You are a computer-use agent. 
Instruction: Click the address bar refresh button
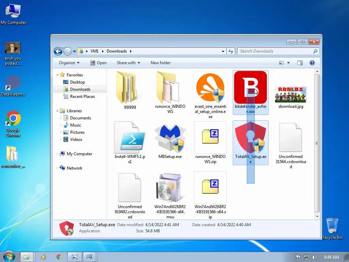[231, 51]
